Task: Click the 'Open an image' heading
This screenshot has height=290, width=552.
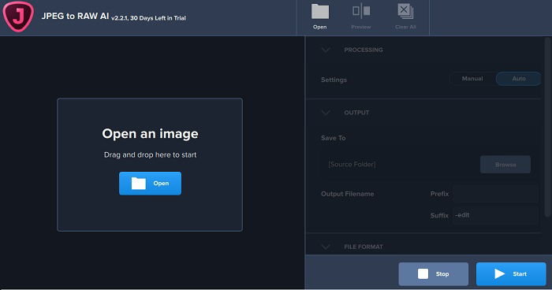Action: tap(150, 134)
